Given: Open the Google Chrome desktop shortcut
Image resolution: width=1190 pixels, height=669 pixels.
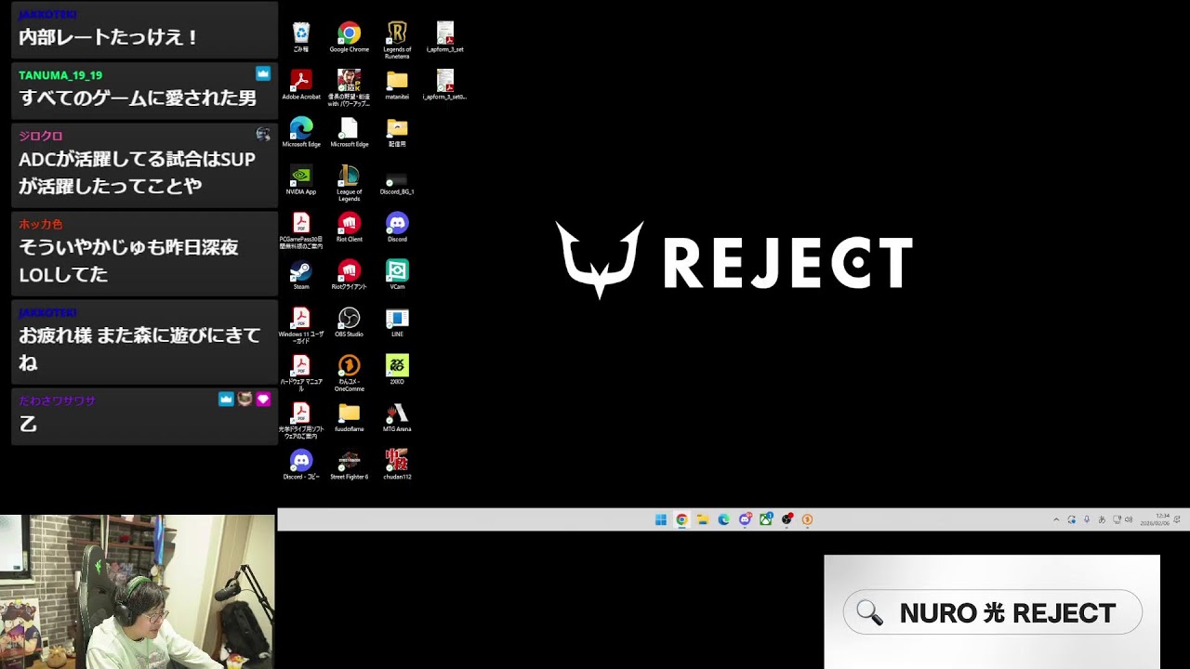Looking at the screenshot, I should point(350,37).
